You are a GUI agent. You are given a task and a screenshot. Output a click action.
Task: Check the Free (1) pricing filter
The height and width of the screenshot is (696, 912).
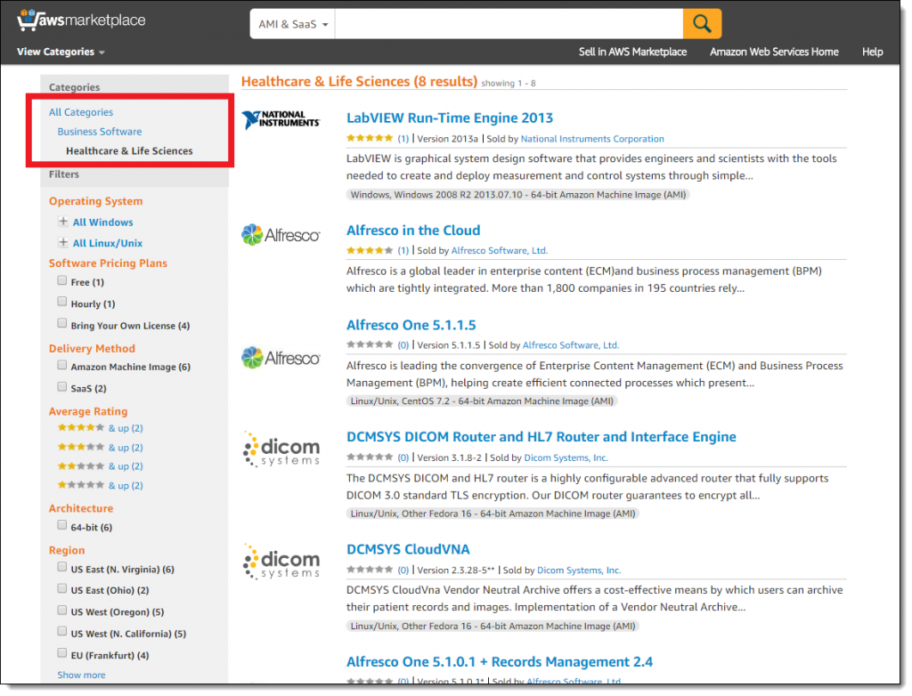click(62, 281)
